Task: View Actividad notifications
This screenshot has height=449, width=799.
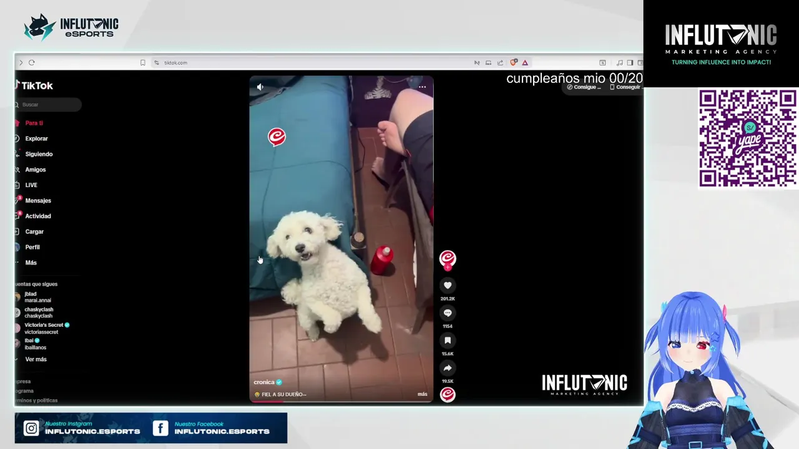Action: (38, 216)
